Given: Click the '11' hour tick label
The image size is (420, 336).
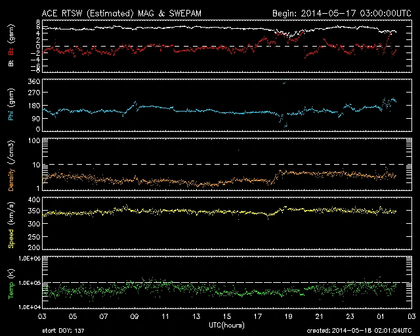Looking at the screenshot, I should (x=165, y=316).
